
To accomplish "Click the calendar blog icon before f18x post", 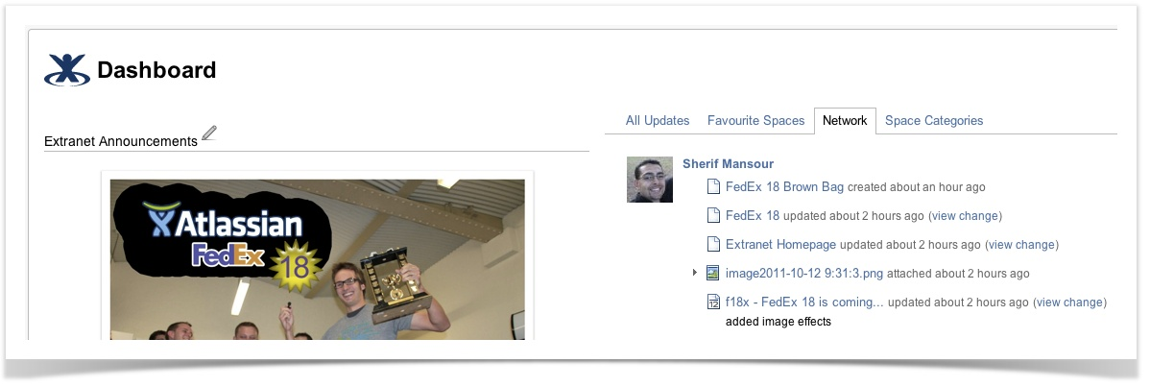I will coord(713,302).
